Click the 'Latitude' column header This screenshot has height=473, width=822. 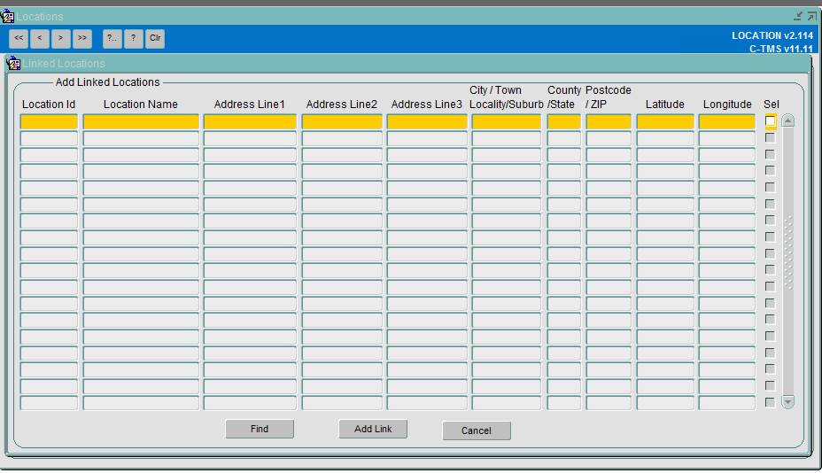pyautogui.click(x=664, y=105)
